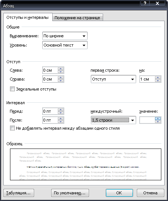Increase the Слева indent value
The image size is (168, 201).
[x=60, y=69]
